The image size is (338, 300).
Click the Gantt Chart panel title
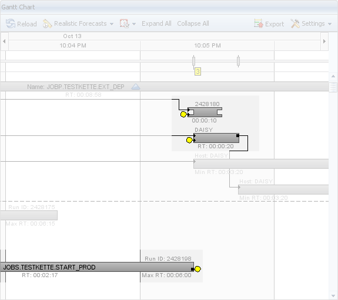[18, 7]
